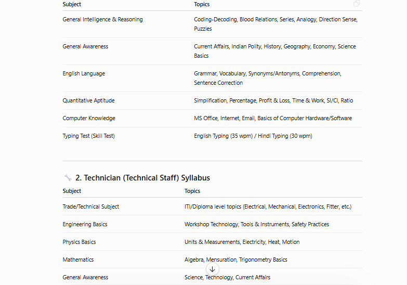407x285 pixels.
Task: Select the Workshop Technology topics cell
Action: pyautogui.click(x=257, y=224)
